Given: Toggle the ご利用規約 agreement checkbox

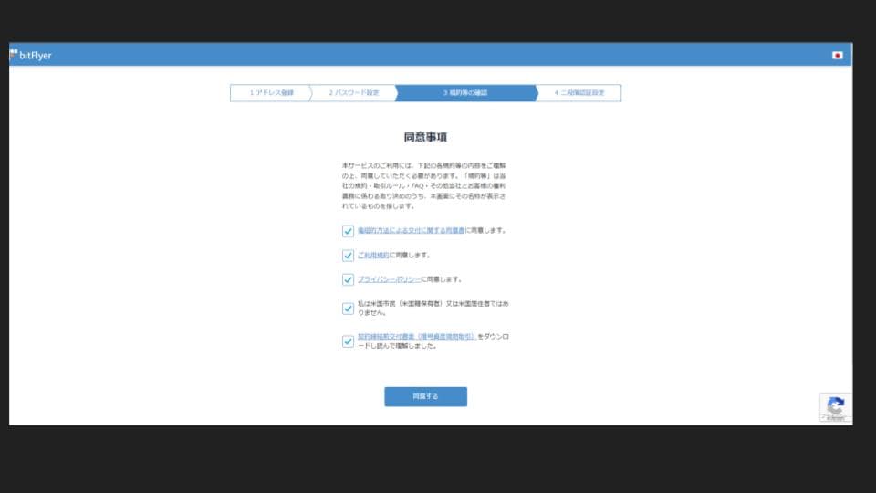Looking at the screenshot, I should click(x=348, y=256).
